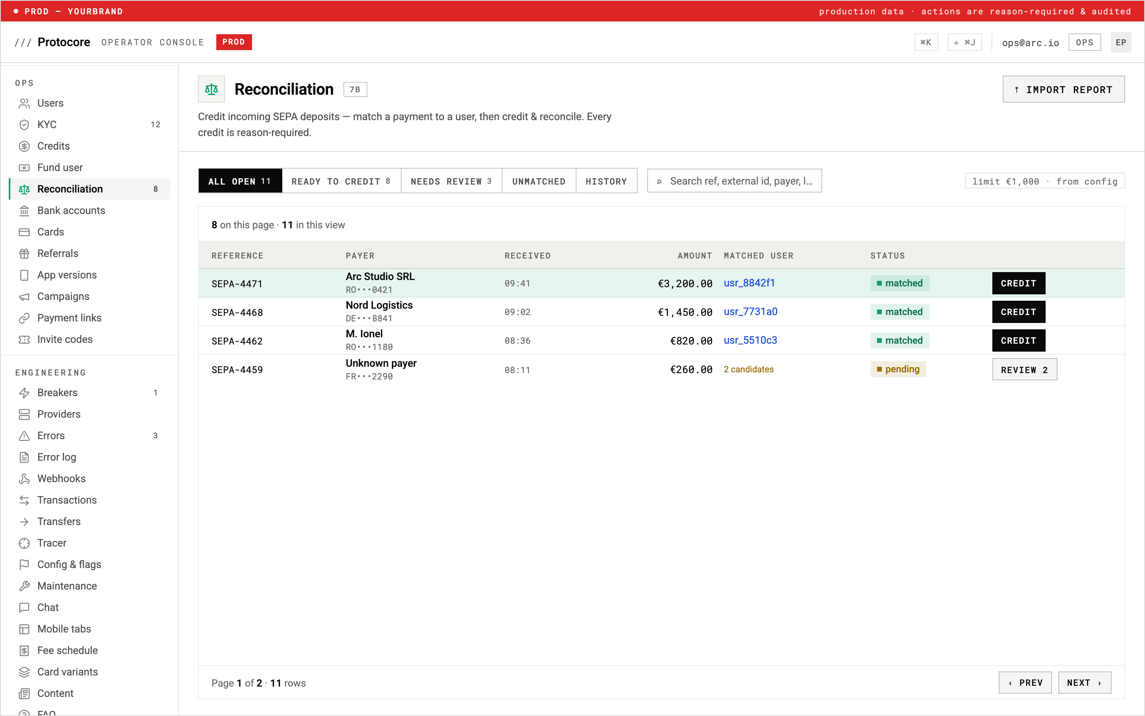Open the Config & flags flag icon
This screenshot has height=716, width=1145.
click(x=24, y=564)
